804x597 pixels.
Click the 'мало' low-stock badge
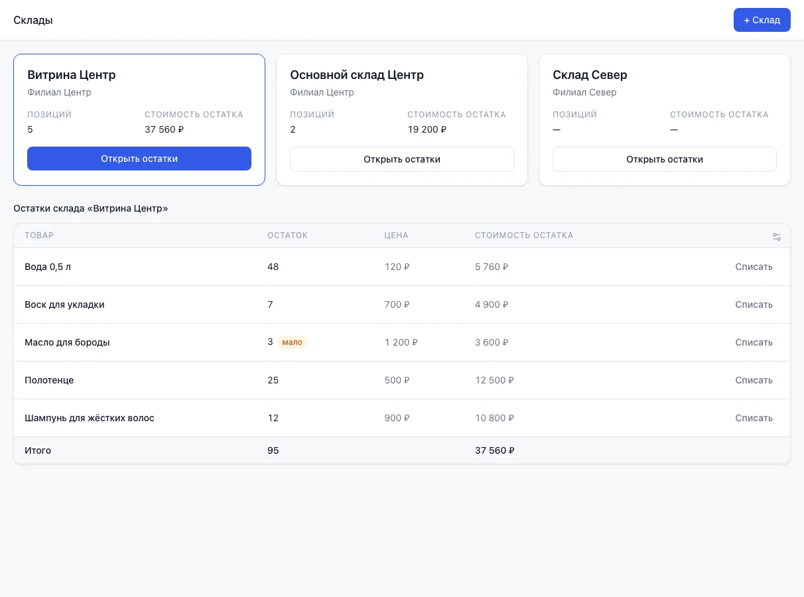[x=292, y=342]
